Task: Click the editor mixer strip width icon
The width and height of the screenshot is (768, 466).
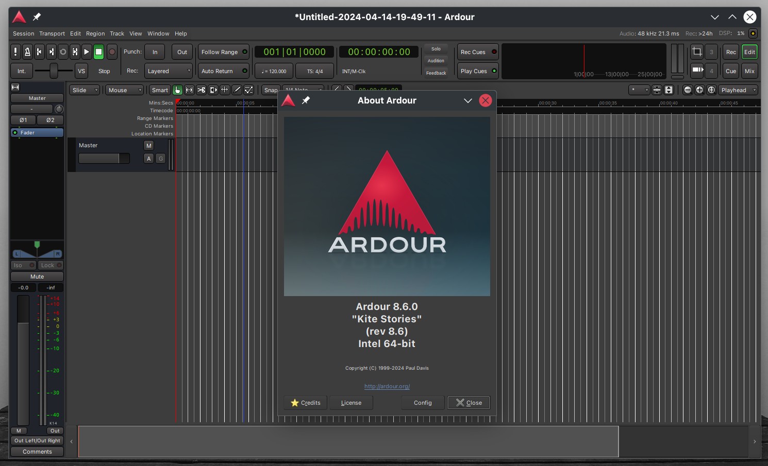Action: click(15, 87)
